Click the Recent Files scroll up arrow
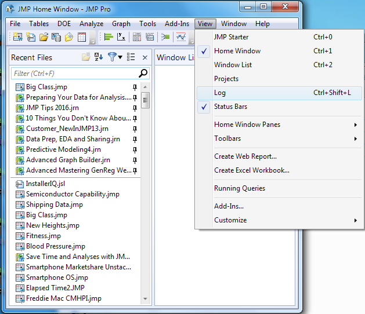 click(145, 87)
